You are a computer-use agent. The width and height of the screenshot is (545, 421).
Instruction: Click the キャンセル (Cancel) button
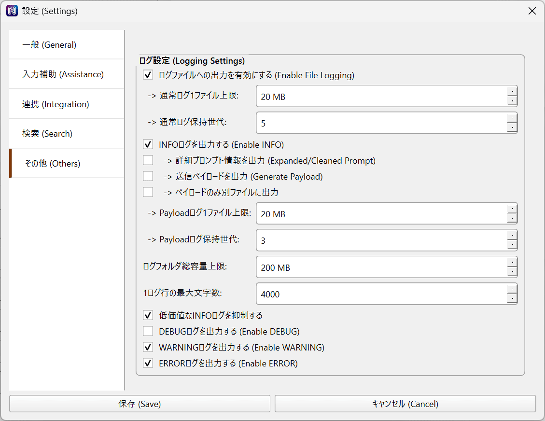click(405, 404)
